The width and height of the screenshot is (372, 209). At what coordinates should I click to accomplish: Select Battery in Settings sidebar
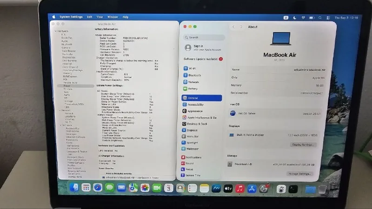(x=202, y=89)
